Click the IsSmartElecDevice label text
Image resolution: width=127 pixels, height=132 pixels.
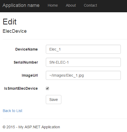coord(21,88)
